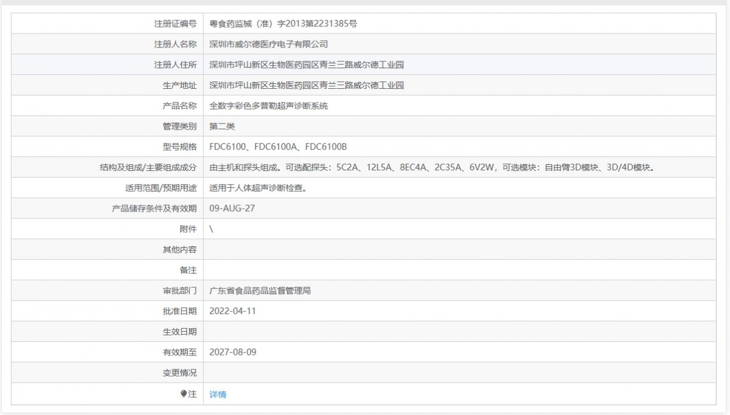Click the 结构及组成/主要组成成分 label
Image resolution: width=730 pixels, height=415 pixels.
coord(148,167)
